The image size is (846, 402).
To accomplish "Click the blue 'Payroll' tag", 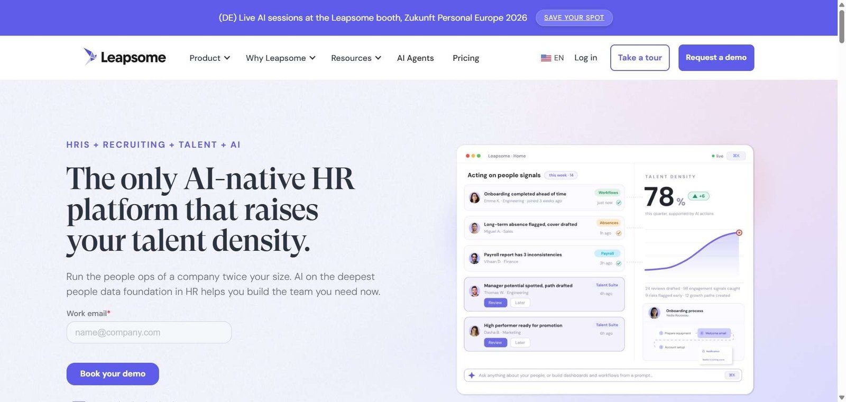I will click(608, 253).
